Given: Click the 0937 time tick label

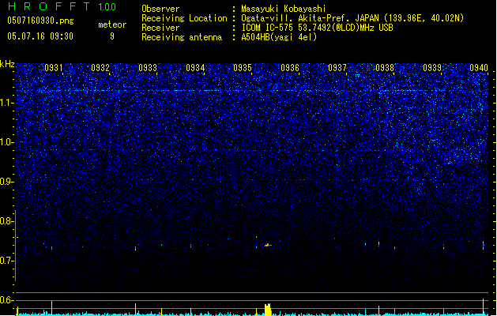Looking at the screenshot, I should point(337,68).
